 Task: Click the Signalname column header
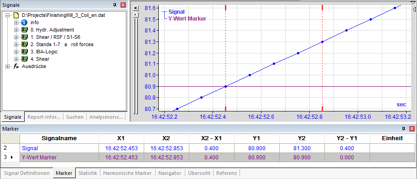[59, 138]
